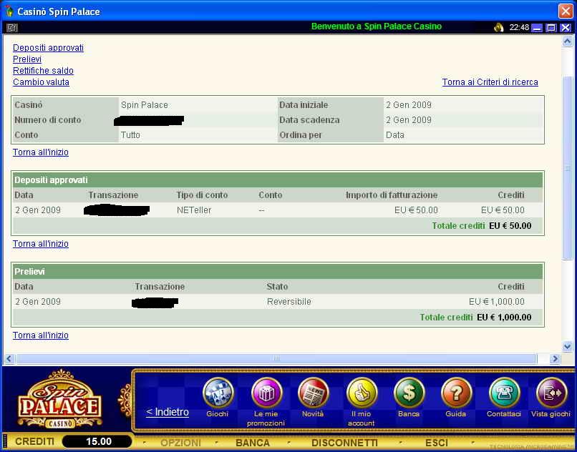The height and width of the screenshot is (452, 577).
Task: Click the horizontal scrollbar left arrow
Action: coord(9,358)
